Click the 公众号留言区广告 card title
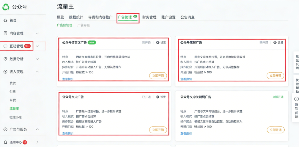 74,42
